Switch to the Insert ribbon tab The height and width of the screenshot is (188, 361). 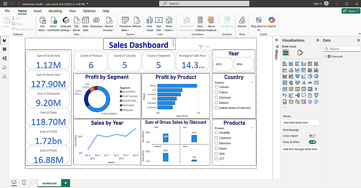pyautogui.click(x=38, y=11)
